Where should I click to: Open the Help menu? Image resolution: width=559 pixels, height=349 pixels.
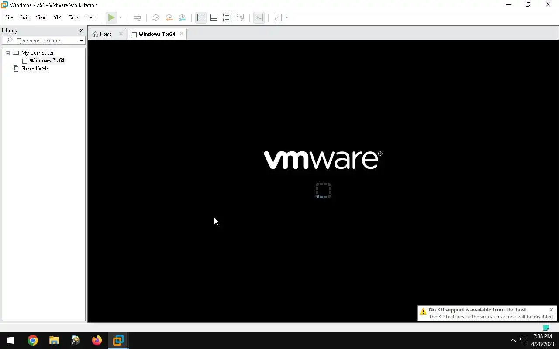[91, 17]
